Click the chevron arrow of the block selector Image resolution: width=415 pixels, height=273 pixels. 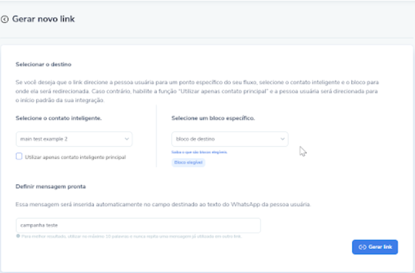pos(282,139)
